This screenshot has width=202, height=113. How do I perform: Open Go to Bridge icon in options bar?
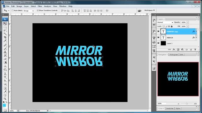[x=140, y=11]
